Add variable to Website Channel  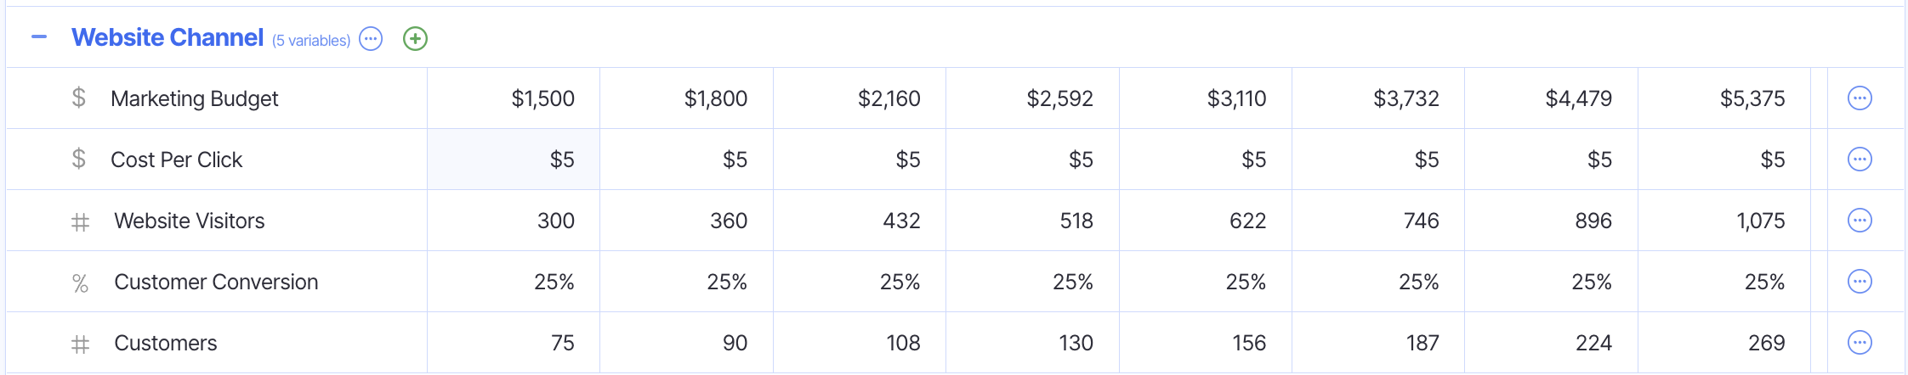(x=415, y=39)
